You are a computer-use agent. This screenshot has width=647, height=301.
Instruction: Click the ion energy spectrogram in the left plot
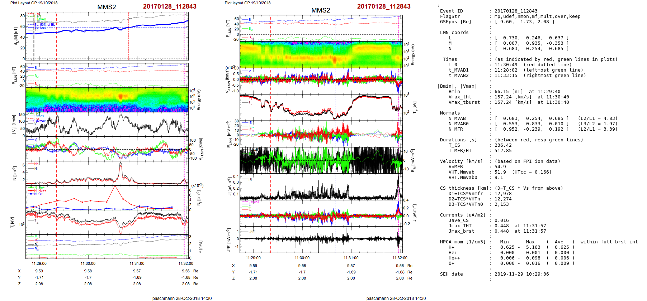click(x=107, y=100)
